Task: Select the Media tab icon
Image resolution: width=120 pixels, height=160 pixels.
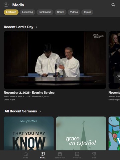Action: [x=43, y=154]
